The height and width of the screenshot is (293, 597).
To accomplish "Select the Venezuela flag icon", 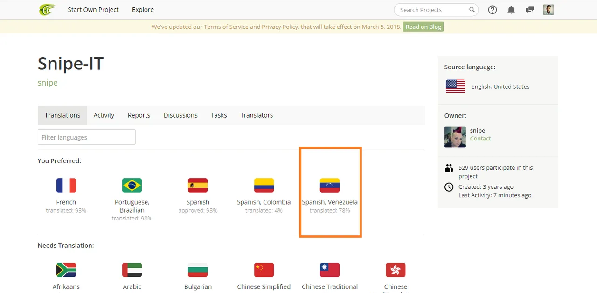I will (x=330, y=185).
